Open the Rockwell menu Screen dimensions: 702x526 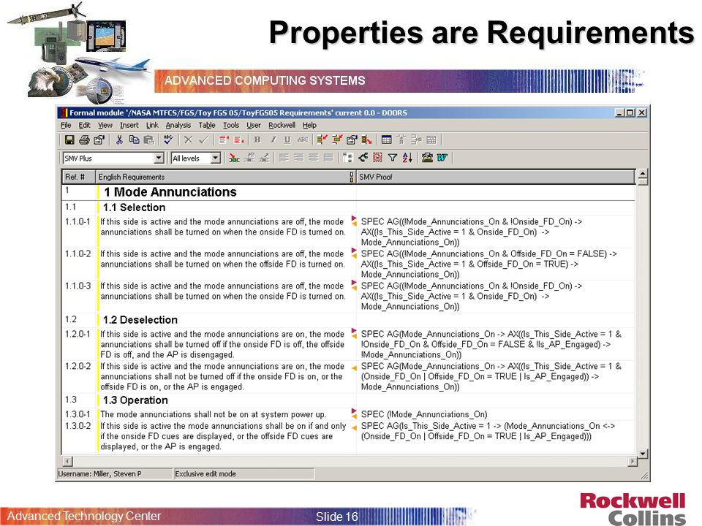(x=282, y=125)
